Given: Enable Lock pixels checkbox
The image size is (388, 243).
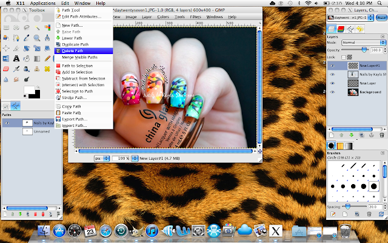Looking at the screenshot, I should point(344,57).
